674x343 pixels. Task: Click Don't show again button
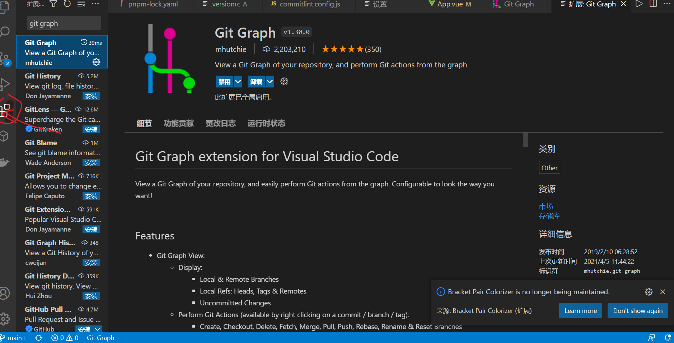[x=638, y=310]
